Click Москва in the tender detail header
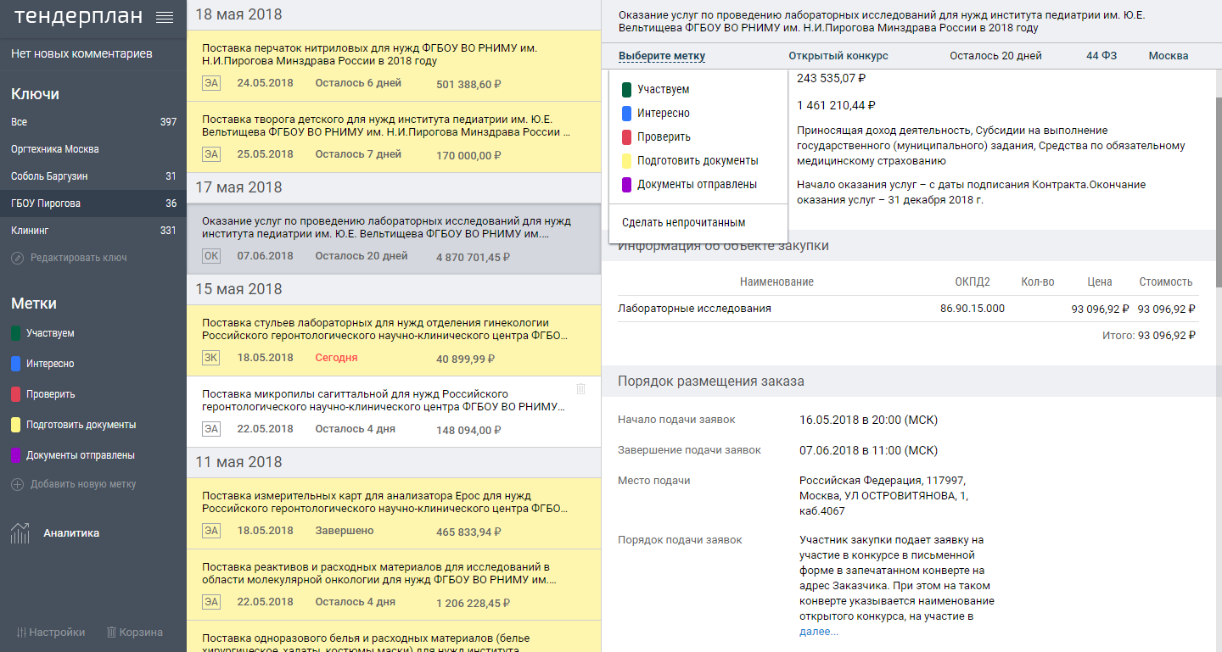The image size is (1222, 652). click(x=1169, y=56)
